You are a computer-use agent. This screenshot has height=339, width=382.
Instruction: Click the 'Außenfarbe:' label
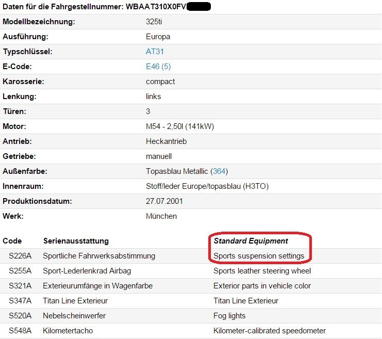[25, 171]
